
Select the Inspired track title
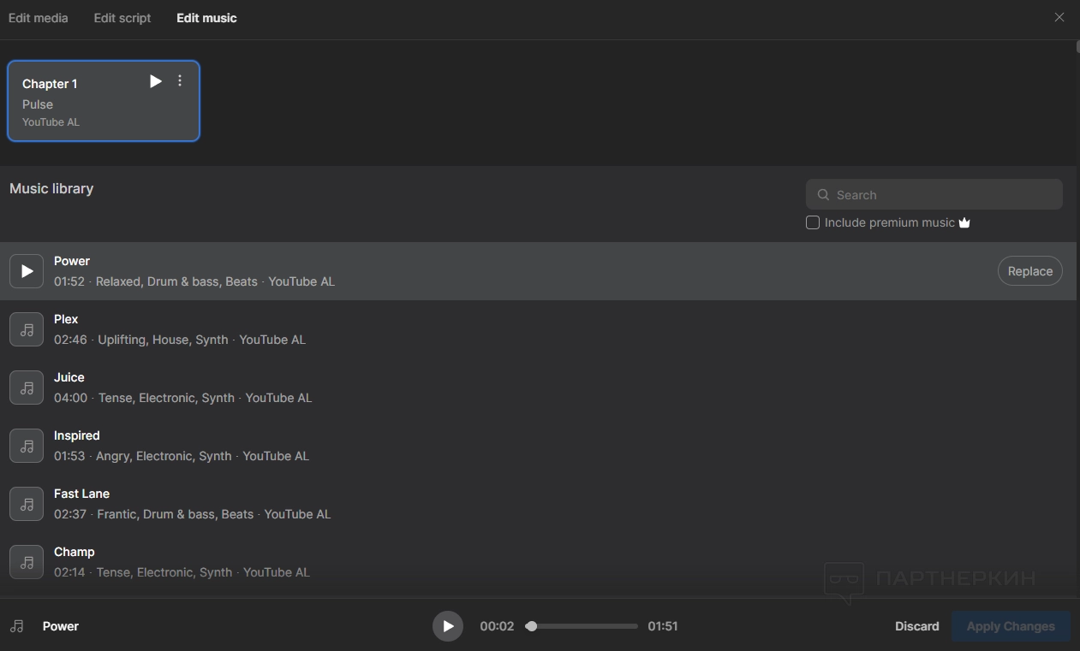(x=77, y=435)
